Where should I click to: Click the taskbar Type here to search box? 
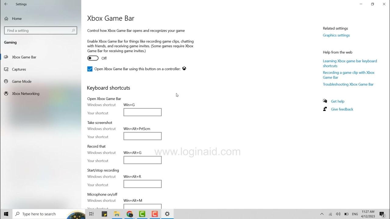(49, 214)
